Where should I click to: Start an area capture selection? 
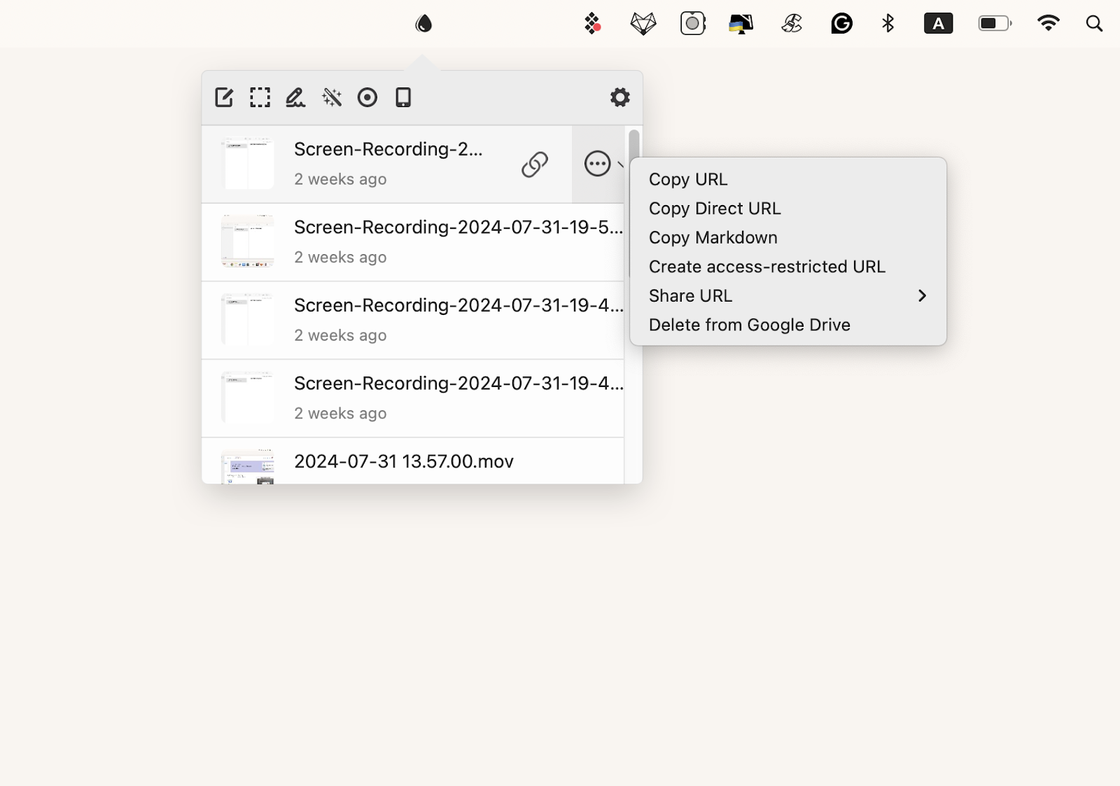tap(260, 97)
